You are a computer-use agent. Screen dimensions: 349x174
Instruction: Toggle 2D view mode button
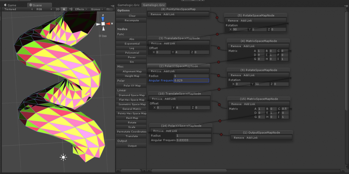[58, 9]
